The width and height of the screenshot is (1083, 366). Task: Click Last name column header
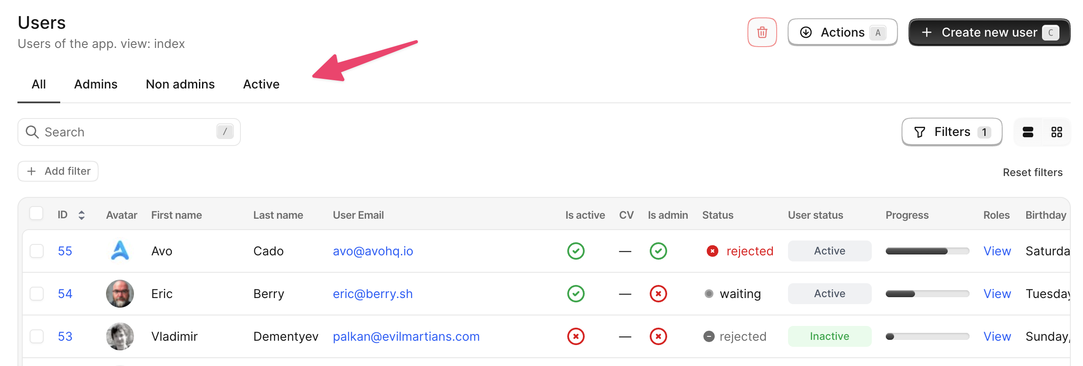[278, 215]
